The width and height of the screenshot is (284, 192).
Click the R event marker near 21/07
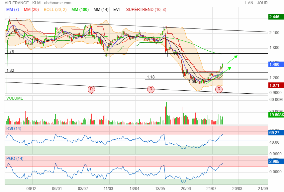[219, 89]
